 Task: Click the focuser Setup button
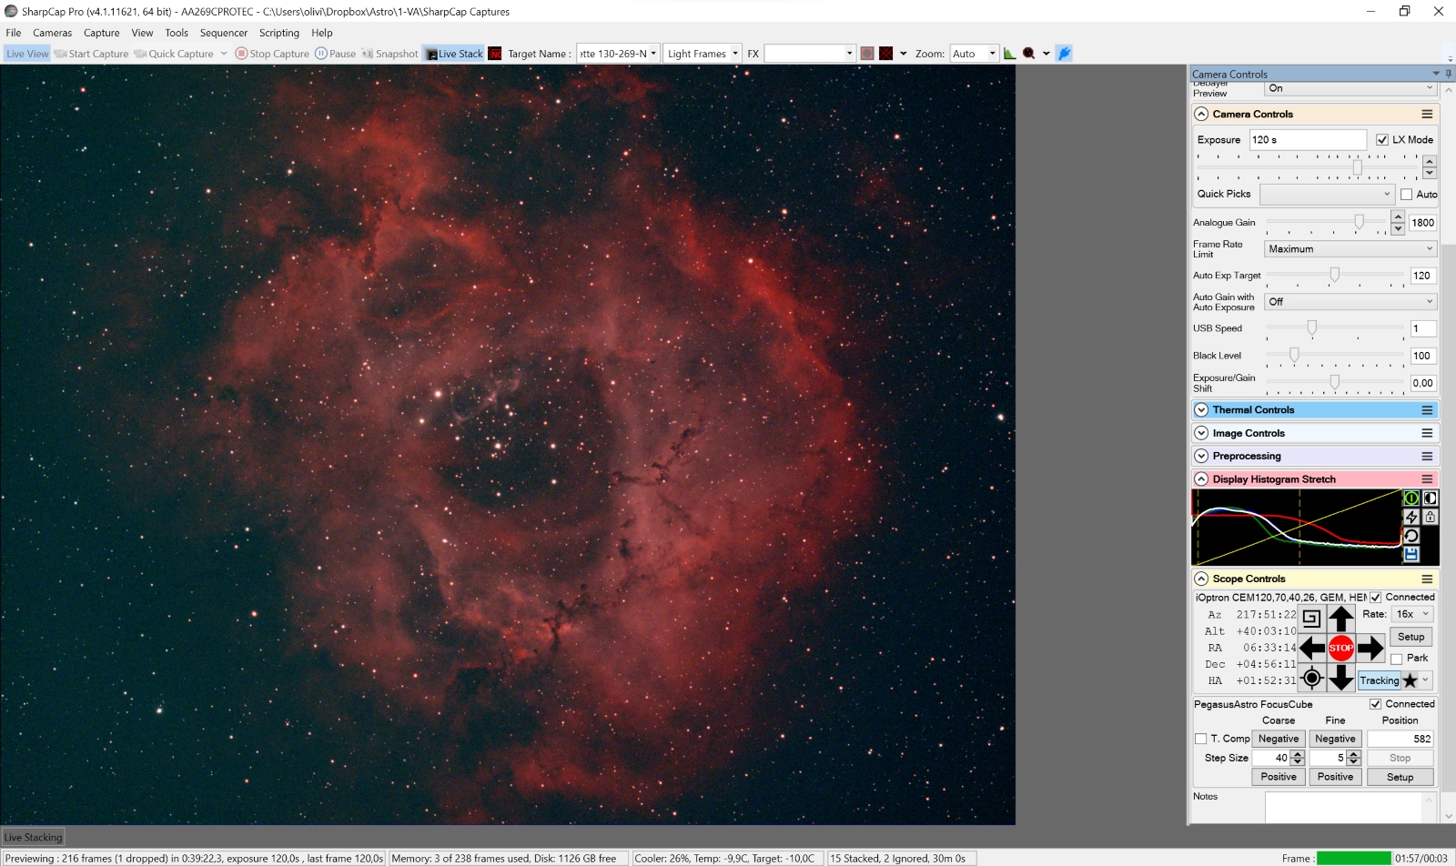(1400, 777)
